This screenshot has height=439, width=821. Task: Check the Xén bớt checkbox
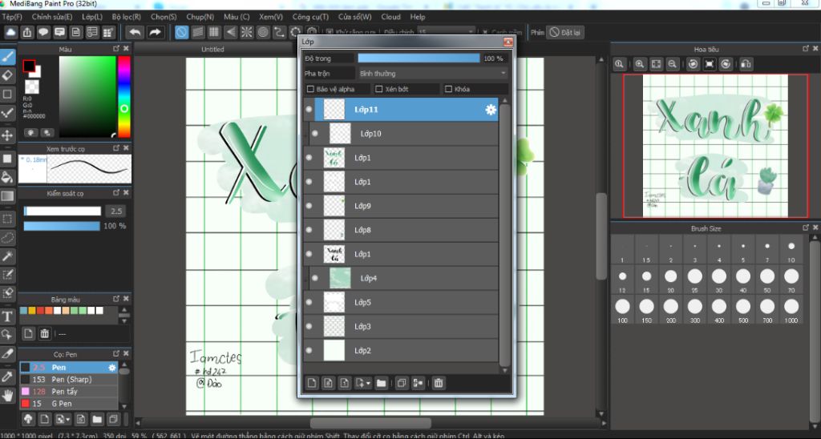pyautogui.click(x=379, y=89)
